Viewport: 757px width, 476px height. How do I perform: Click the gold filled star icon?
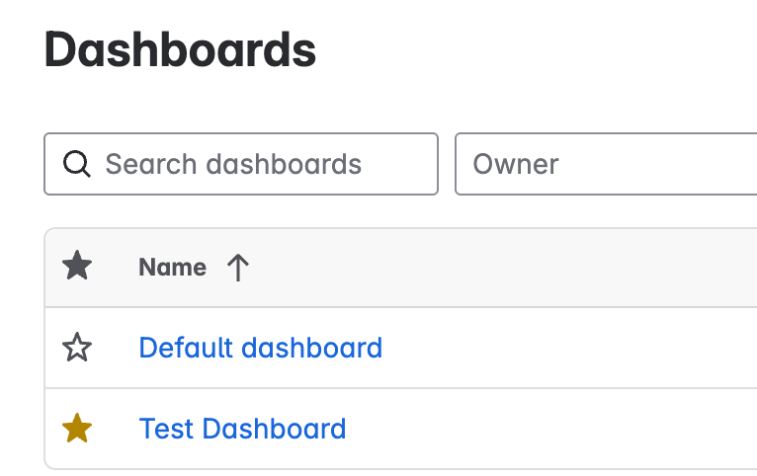tap(77, 429)
